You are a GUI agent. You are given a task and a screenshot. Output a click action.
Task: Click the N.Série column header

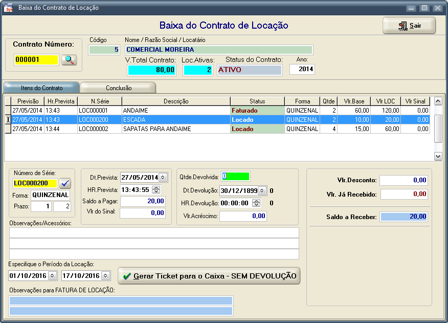click(100, 101)
